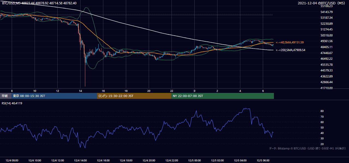Click the 12/4 18:00 date-time label

coord(126,161)
